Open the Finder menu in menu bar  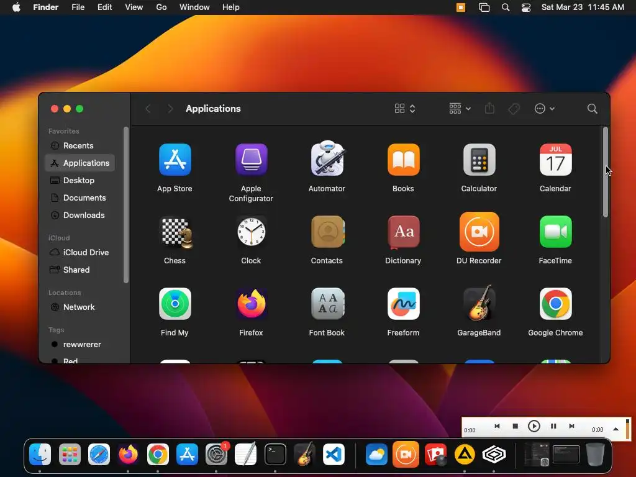45,7
